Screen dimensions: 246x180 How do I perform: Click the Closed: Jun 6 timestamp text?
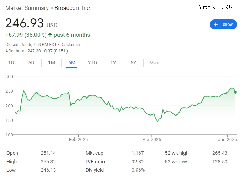click(31, 45)
